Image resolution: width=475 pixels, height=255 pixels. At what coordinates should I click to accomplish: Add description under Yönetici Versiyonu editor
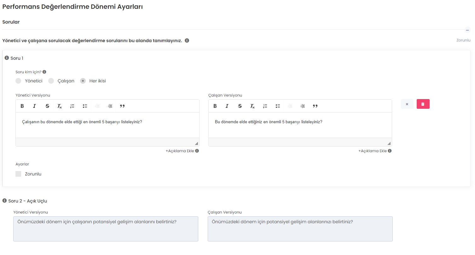(180, 151)
